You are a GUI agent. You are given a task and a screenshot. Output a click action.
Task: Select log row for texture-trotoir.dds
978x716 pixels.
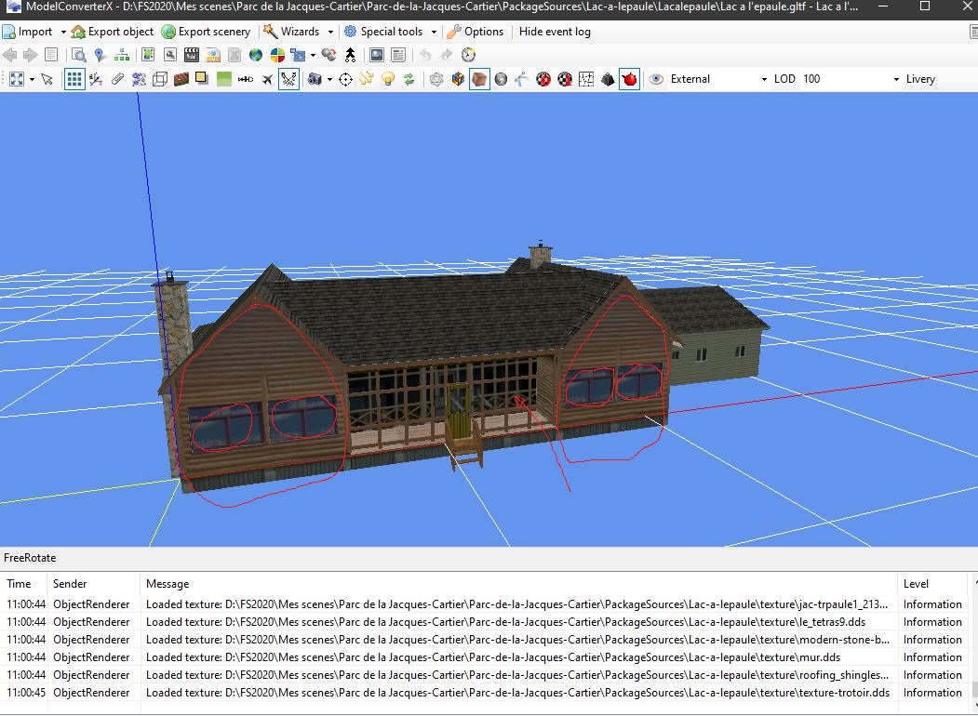click(484, 693)
